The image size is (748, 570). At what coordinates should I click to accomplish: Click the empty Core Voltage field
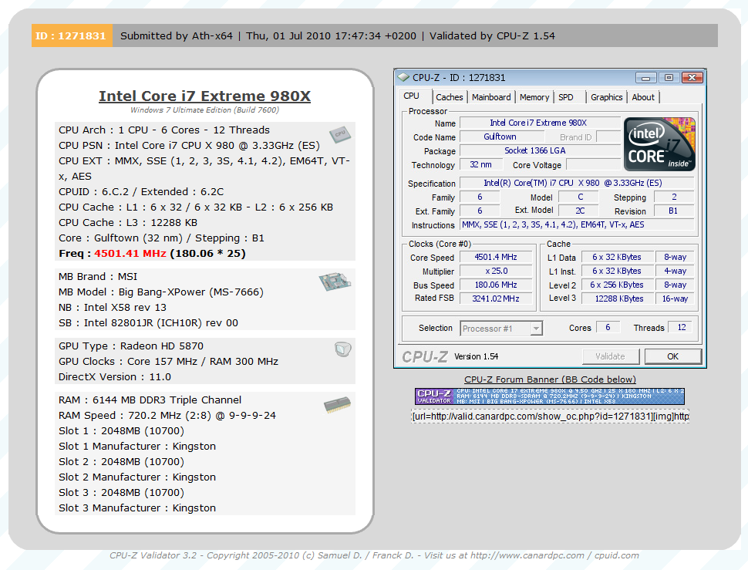(593, 164)
